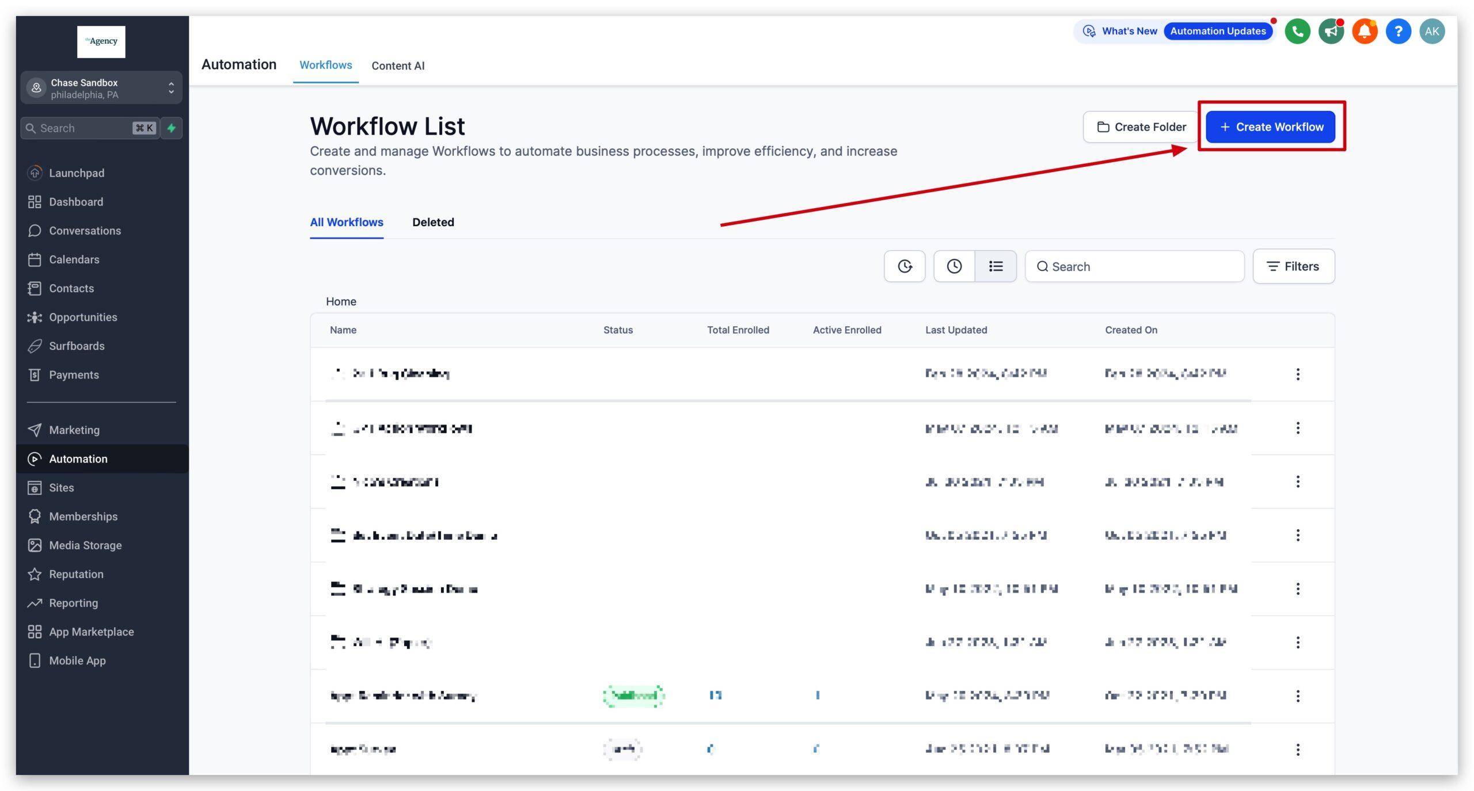Create a new workflow

1271,127
